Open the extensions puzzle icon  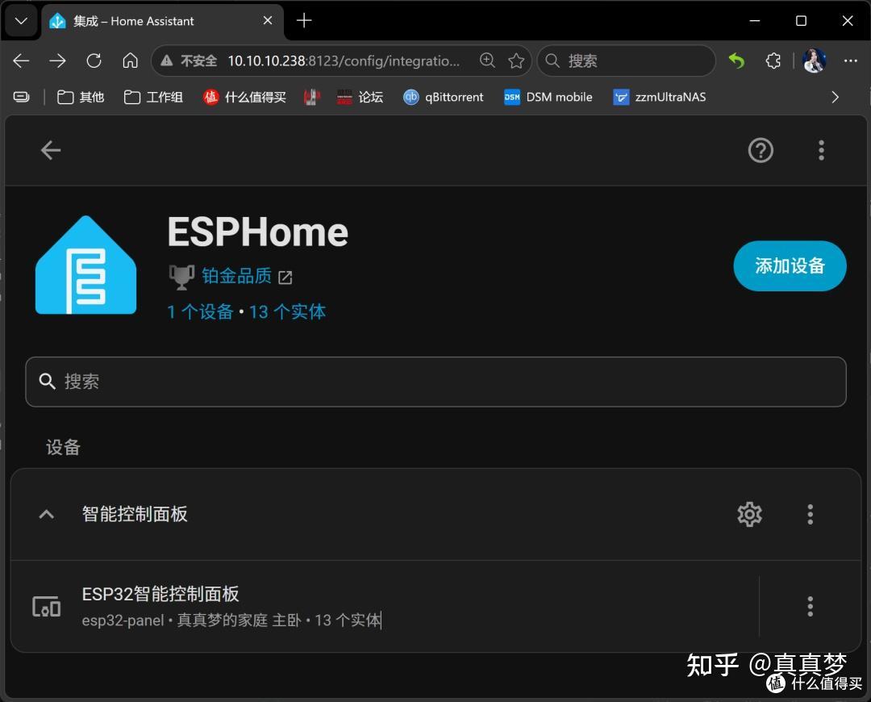click(773, 61)
